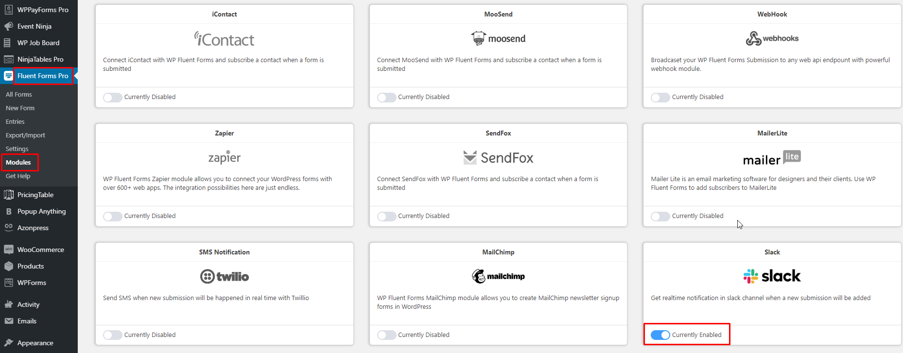Click the WPPayForms Pro sidebar icon

(8, 9)
